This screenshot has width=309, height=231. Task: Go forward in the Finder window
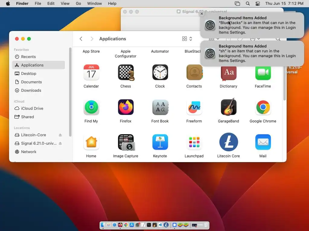coord(92,39)
